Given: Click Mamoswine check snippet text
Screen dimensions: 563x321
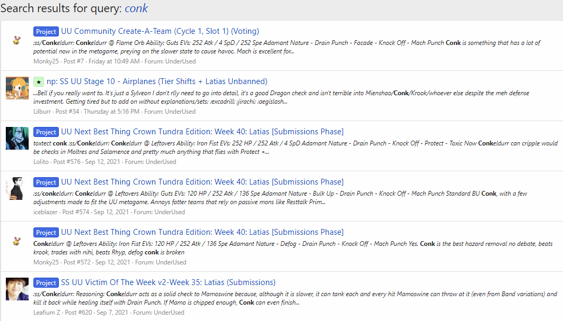Looking at the screenshot, I should [295, 298].
